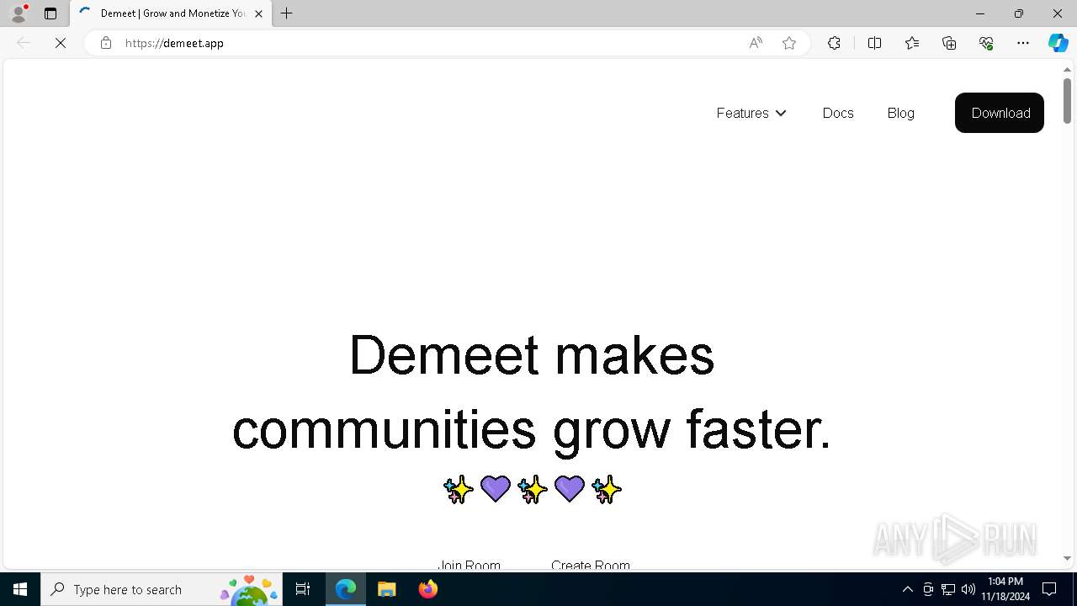Click the Create Room button
Screen dimensions: 1077x606
click(591, 565)
